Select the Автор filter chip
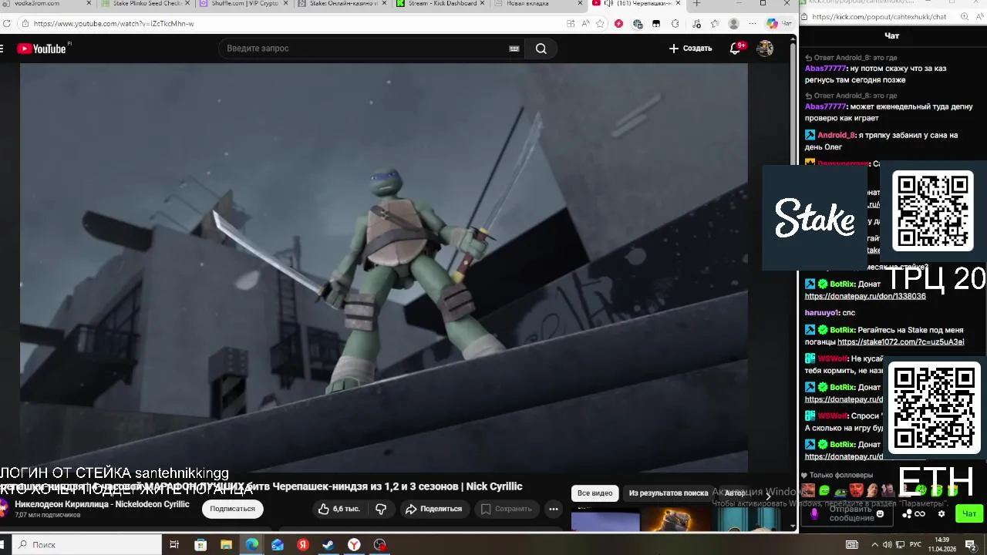Viewport: 987px width, 555px height. 735,493
